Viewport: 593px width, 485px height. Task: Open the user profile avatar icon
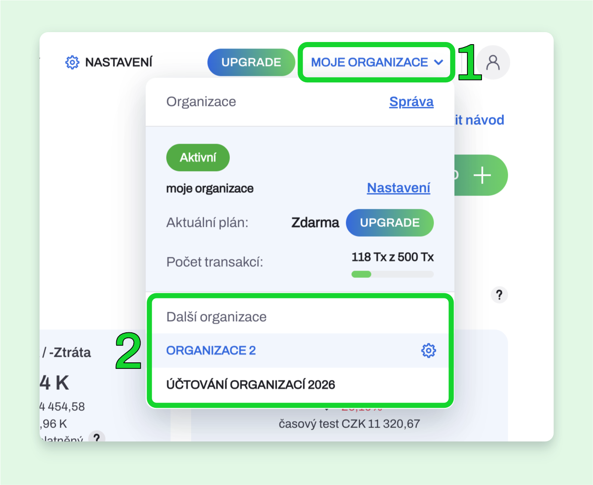coord(493,62)
